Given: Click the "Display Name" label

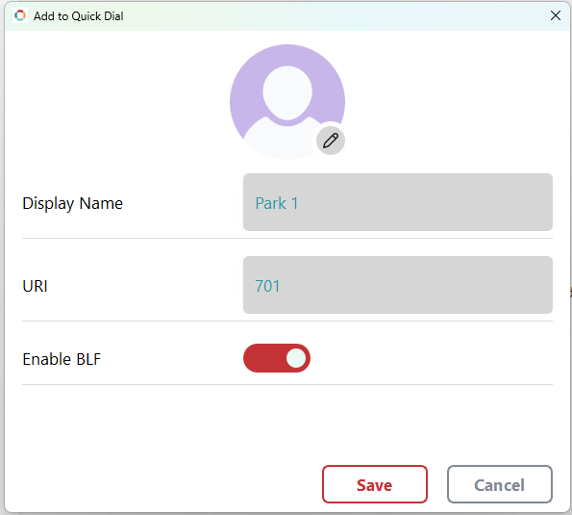Looking at the screenshot, I should (x=73, y=203).
